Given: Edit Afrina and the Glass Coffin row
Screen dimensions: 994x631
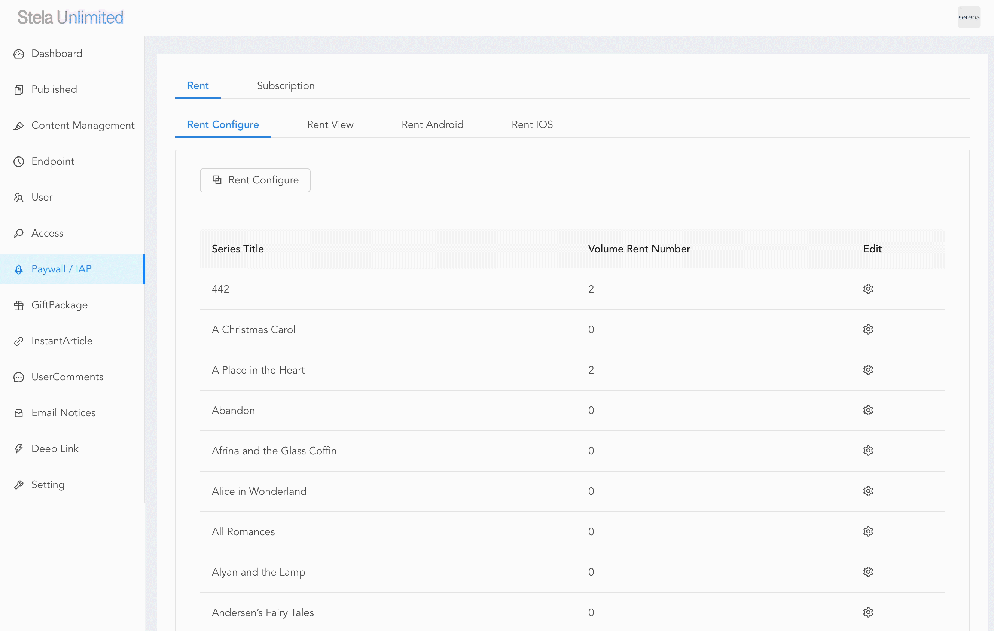Looking at the screenshot, I should coord(868,451).
